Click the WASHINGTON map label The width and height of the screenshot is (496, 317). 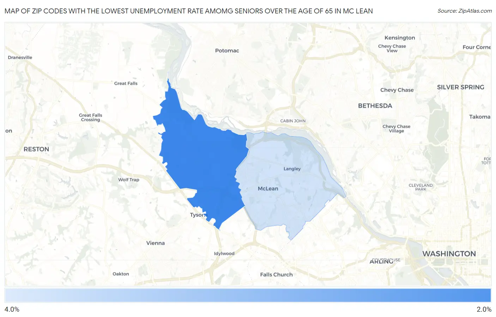[x=449, y=254]
